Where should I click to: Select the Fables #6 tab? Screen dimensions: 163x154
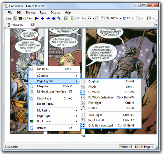coord(21,25)
